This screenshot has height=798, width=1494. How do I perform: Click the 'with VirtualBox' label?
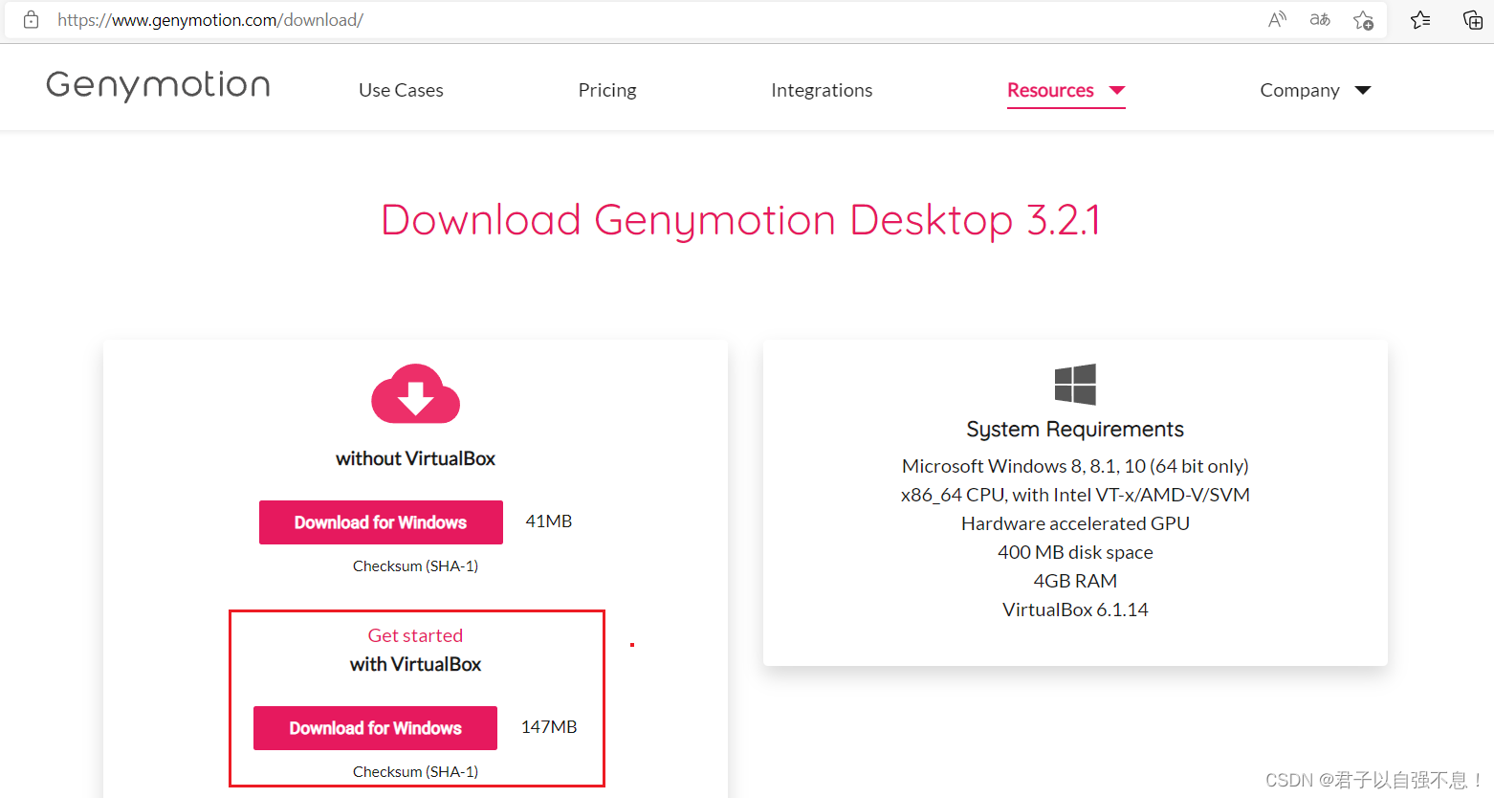point(415,664)
